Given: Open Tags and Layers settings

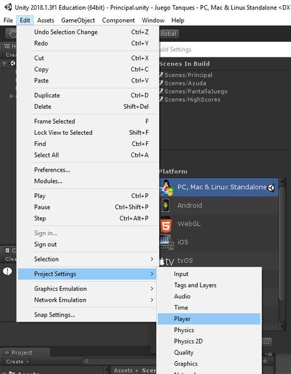Looking at the screenshot, I should pyautogui.click(x=209, y=285).
